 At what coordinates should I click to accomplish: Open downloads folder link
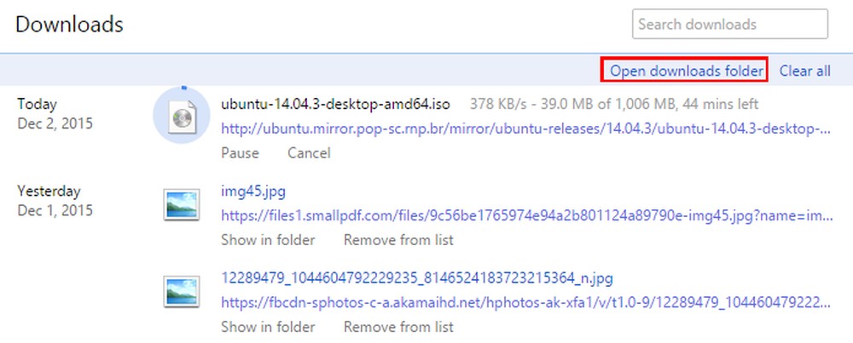coord(687,71)
